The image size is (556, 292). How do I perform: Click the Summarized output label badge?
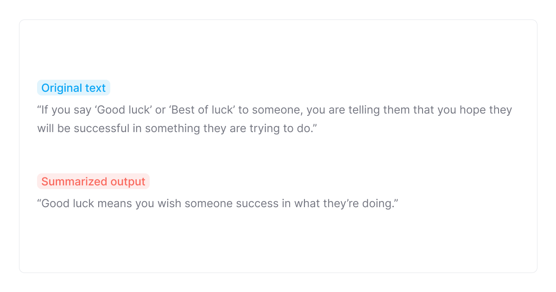(x=93, y=182)
